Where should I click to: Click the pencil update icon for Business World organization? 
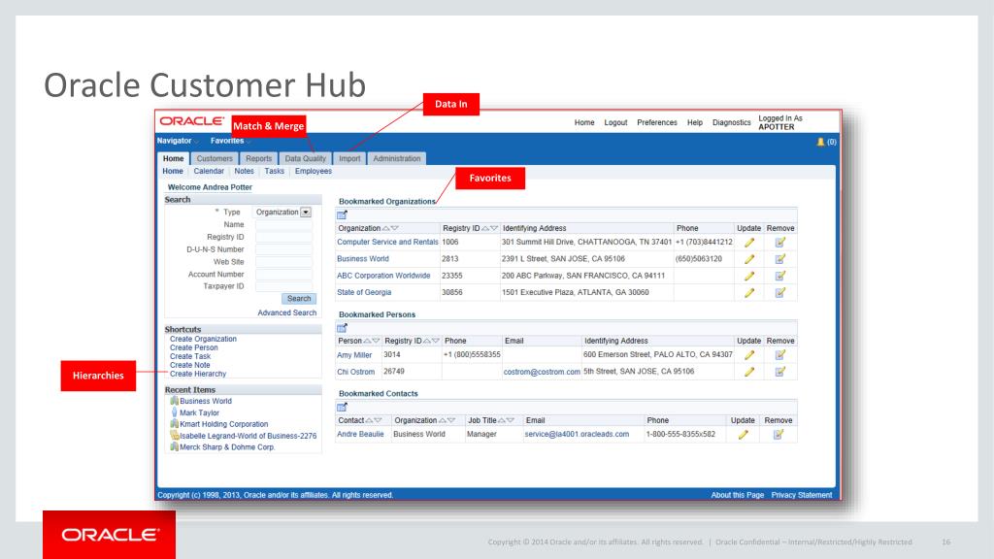749,259
